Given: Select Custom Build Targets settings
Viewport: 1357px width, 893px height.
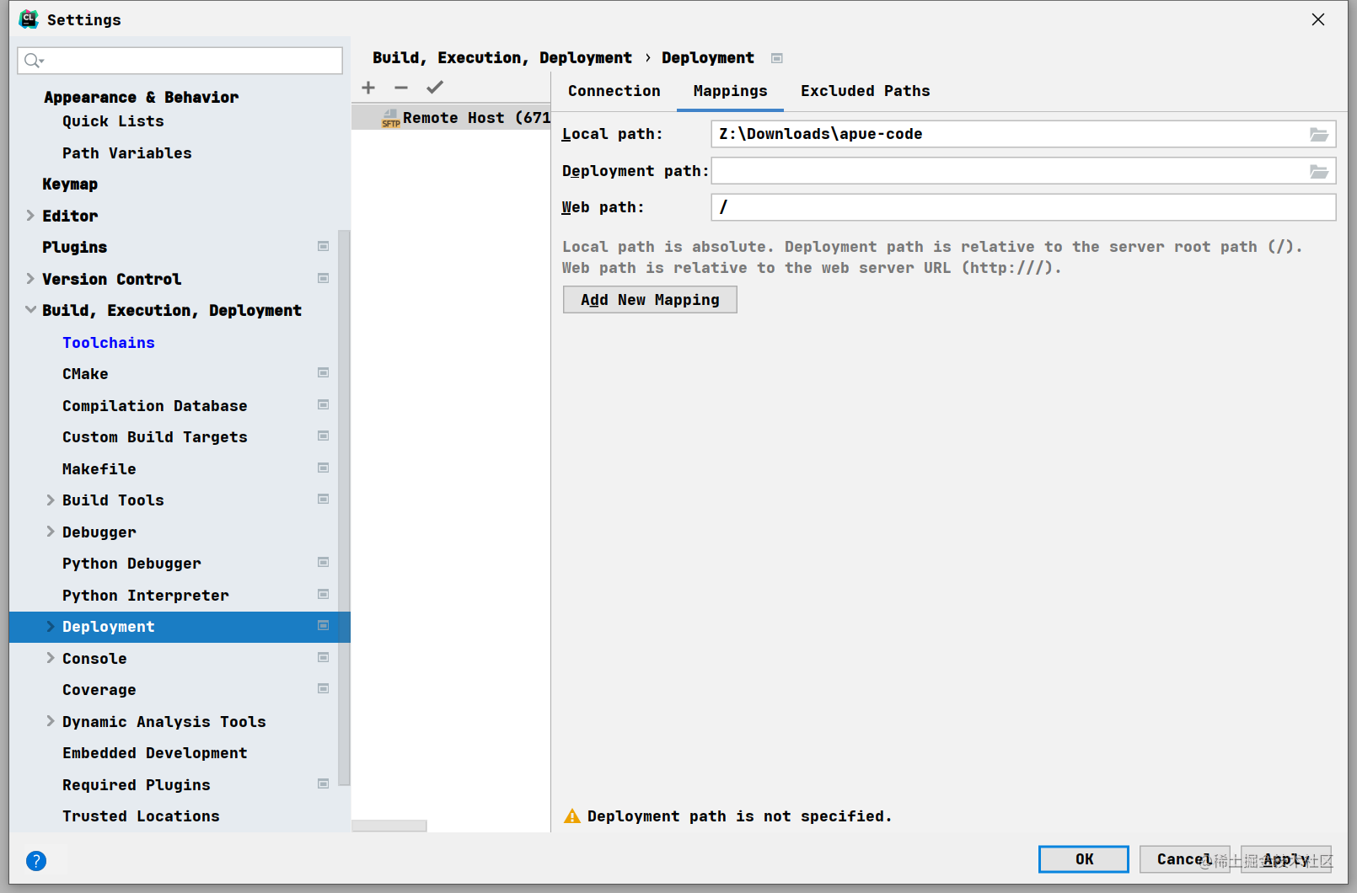Looking at the screenshot, I should (x=155, y=437).
